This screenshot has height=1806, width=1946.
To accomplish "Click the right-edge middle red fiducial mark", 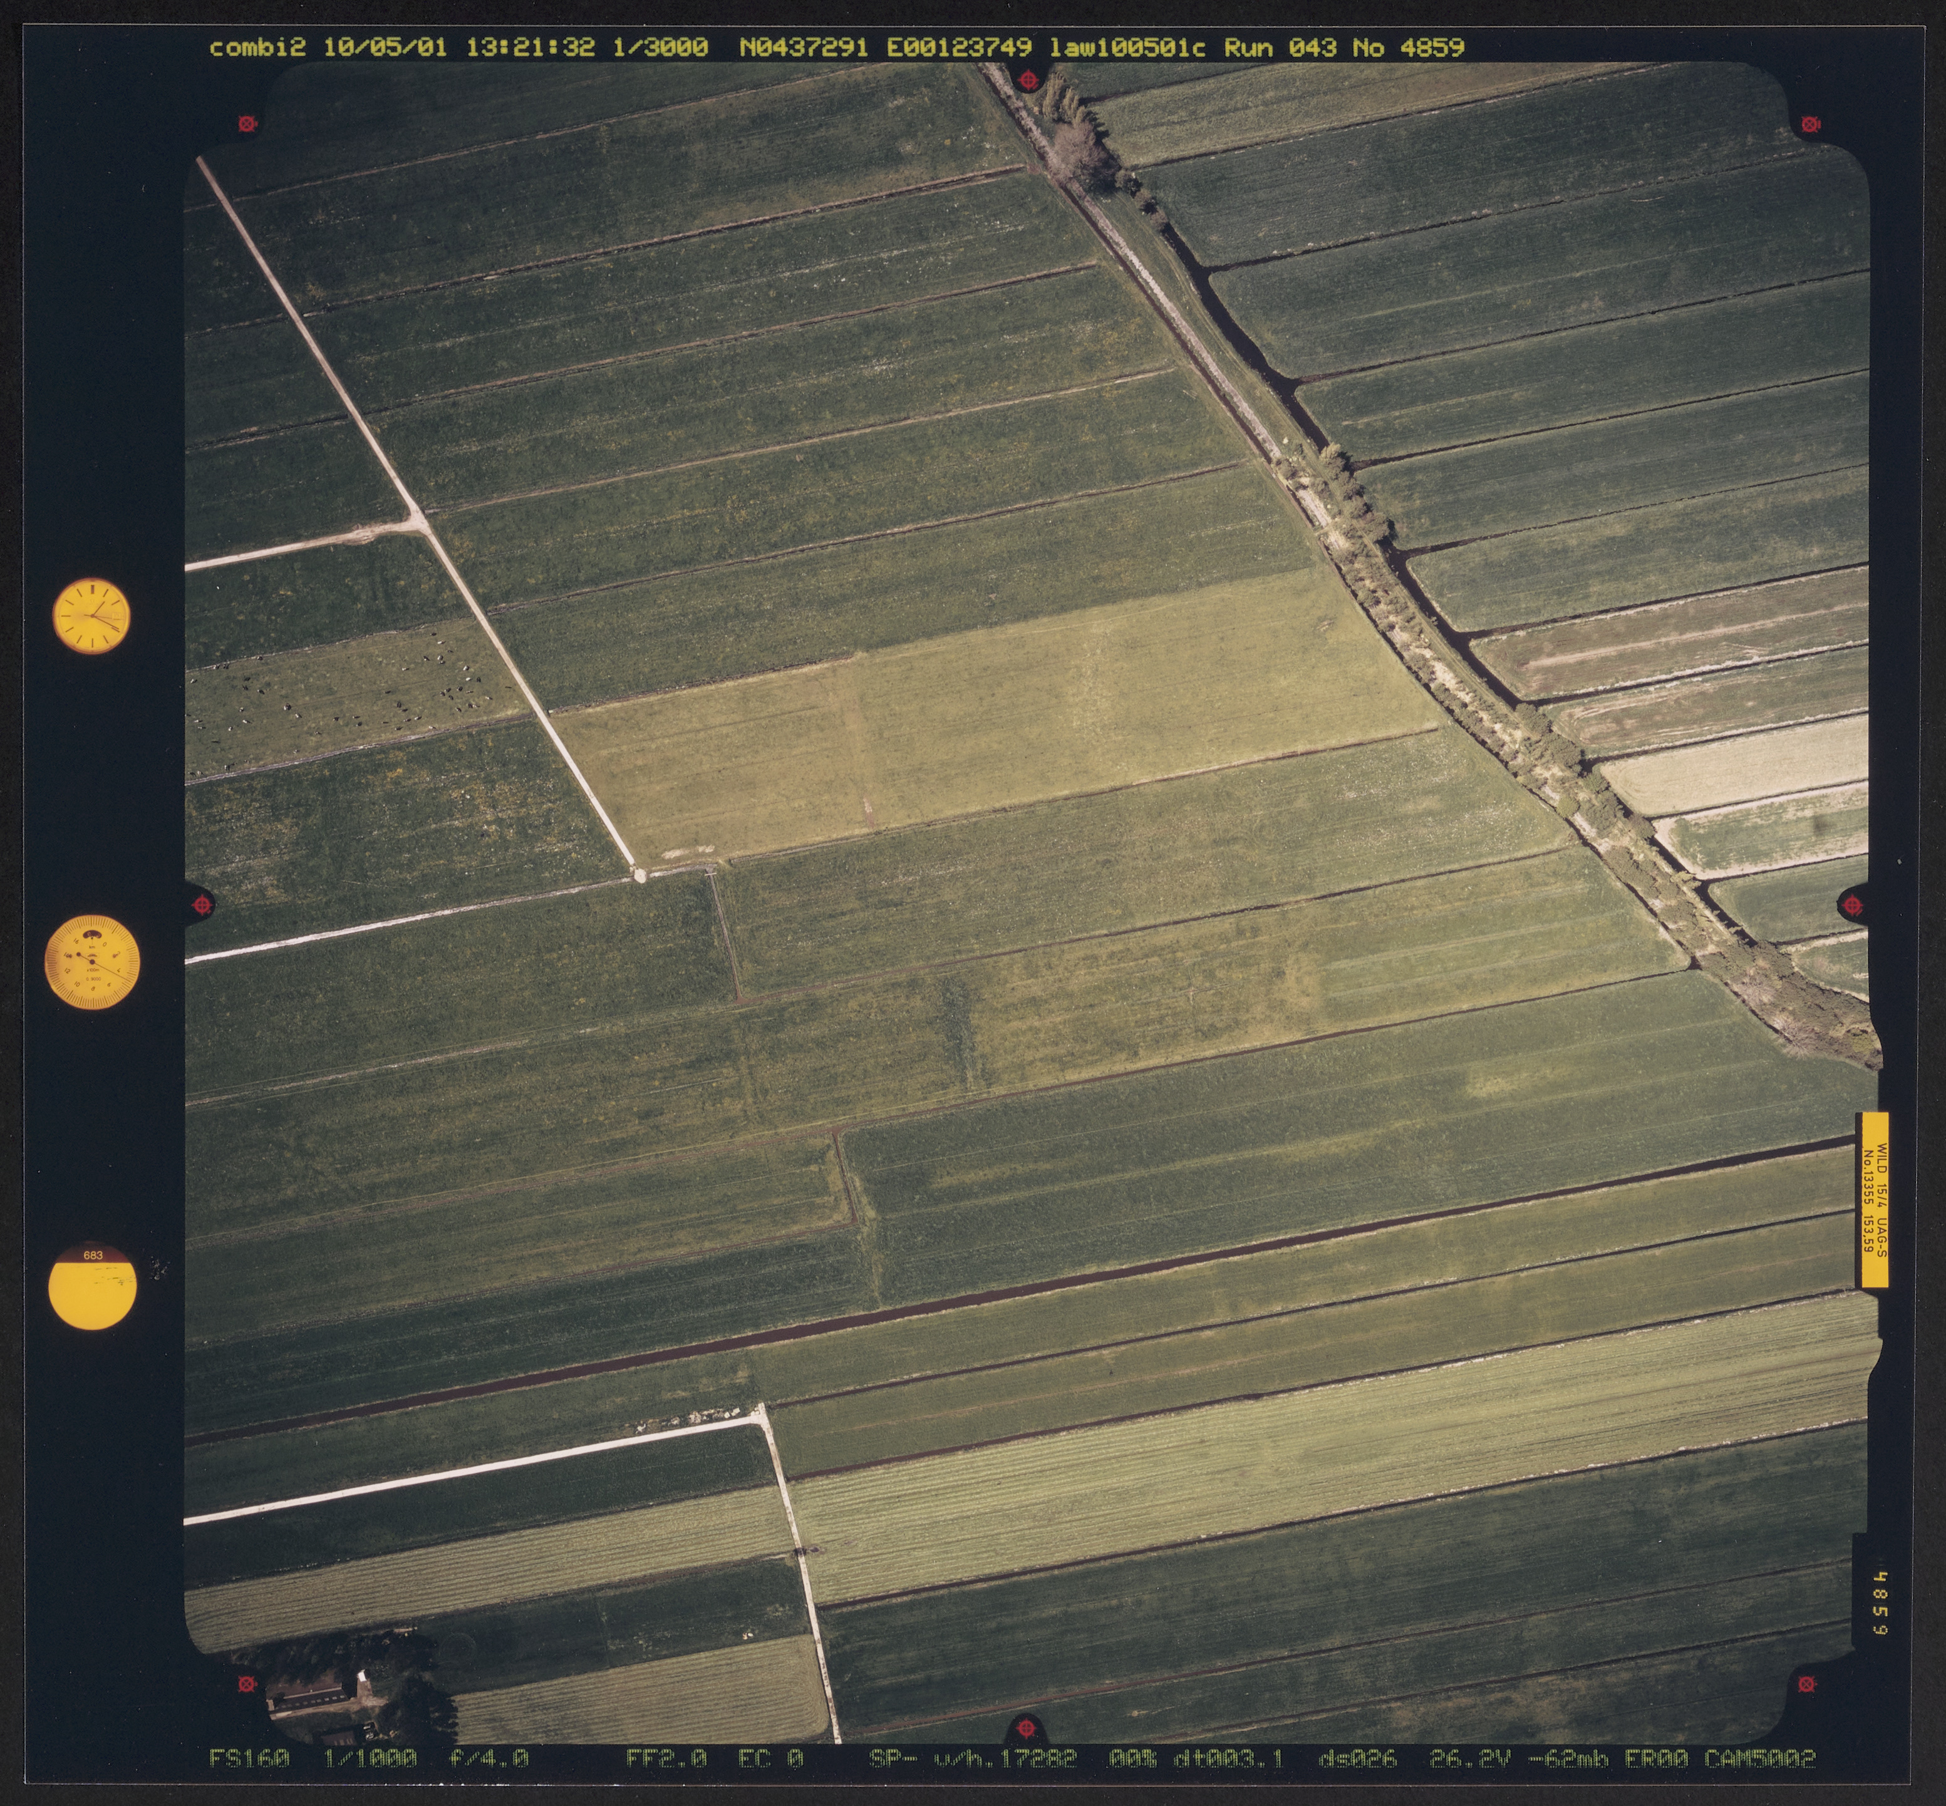I will [x=1852, y=905].
